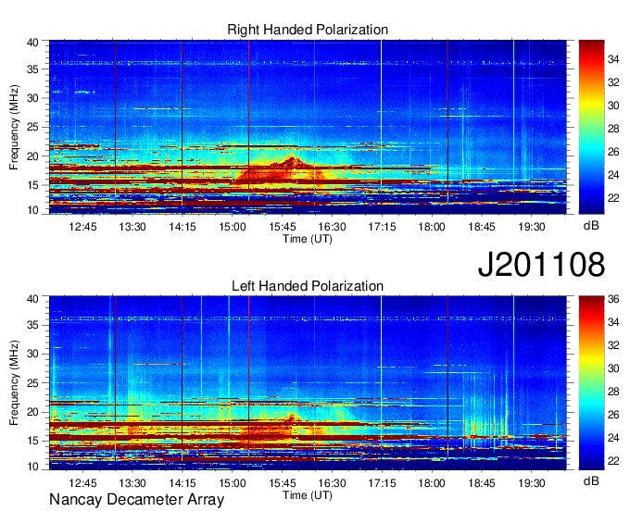Click 10 MHz tick on Right Handed frequency axis
The width and height of the screenshot is (630, 511).
pos(32,210)
